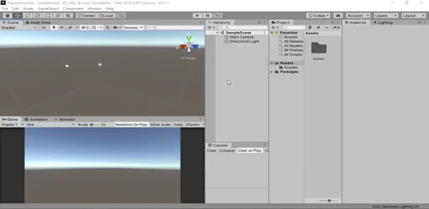The image size is (429, 209).
Task: Select the Hand tool
Action: pyautogui.click(x=8, y=15)
